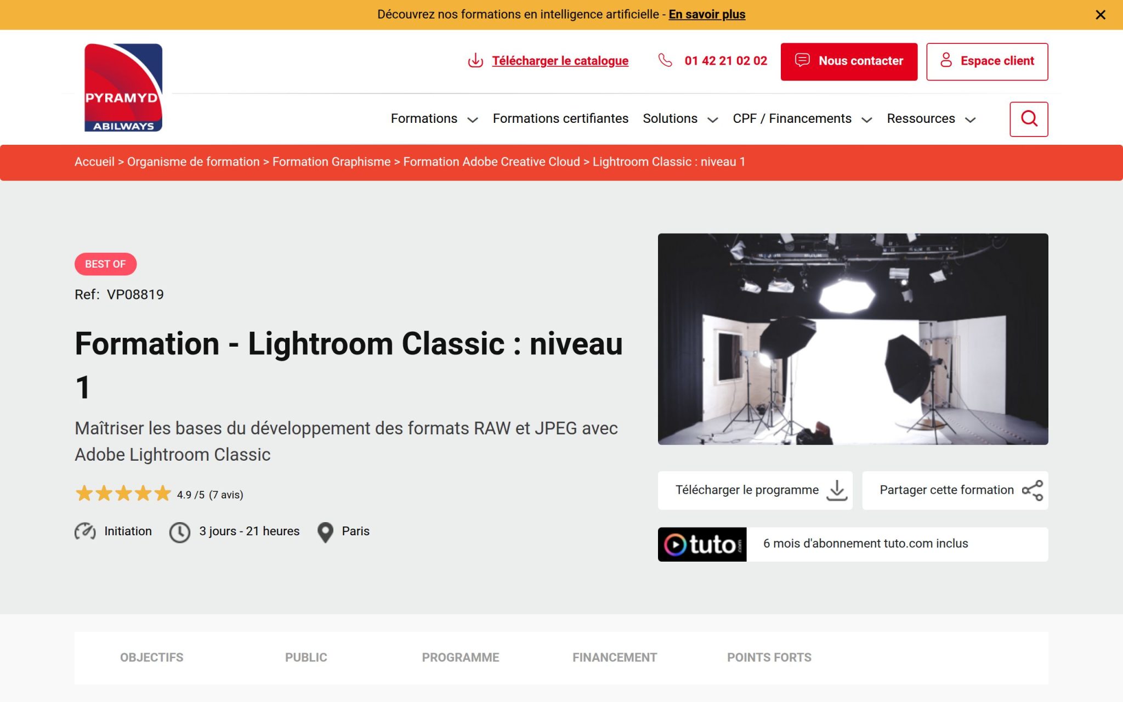Click the clock duration icon
Screen dimensions: 1123x702
(179, 532)
